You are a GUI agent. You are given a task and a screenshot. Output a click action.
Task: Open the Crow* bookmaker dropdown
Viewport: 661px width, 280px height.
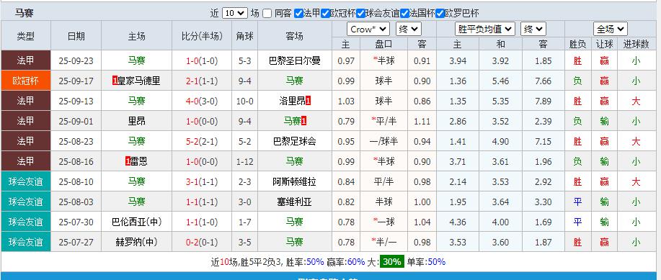pos(368,29)
